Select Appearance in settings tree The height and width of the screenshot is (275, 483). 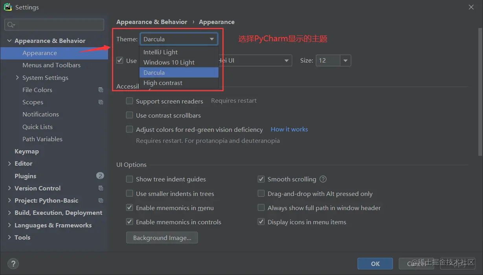[54, 53]
